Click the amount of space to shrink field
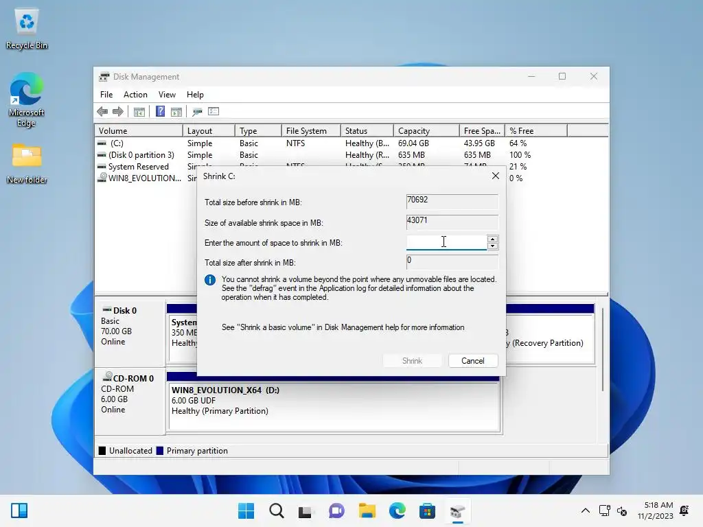 coord(446,242)
